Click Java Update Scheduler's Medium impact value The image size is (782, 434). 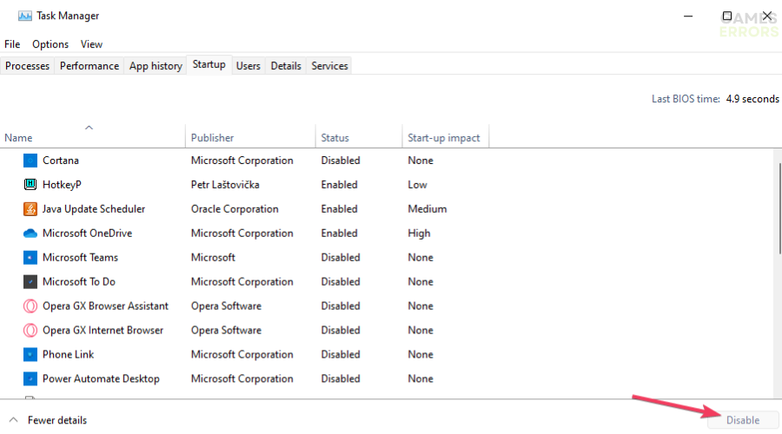(427, 209)
